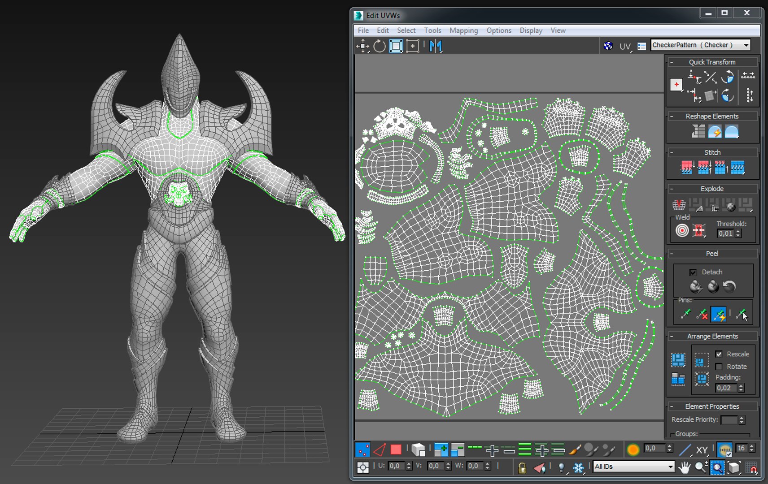This screenshot has height=484, width=768.
Task: Click the Pin selected icon
Action: point(685,315)
